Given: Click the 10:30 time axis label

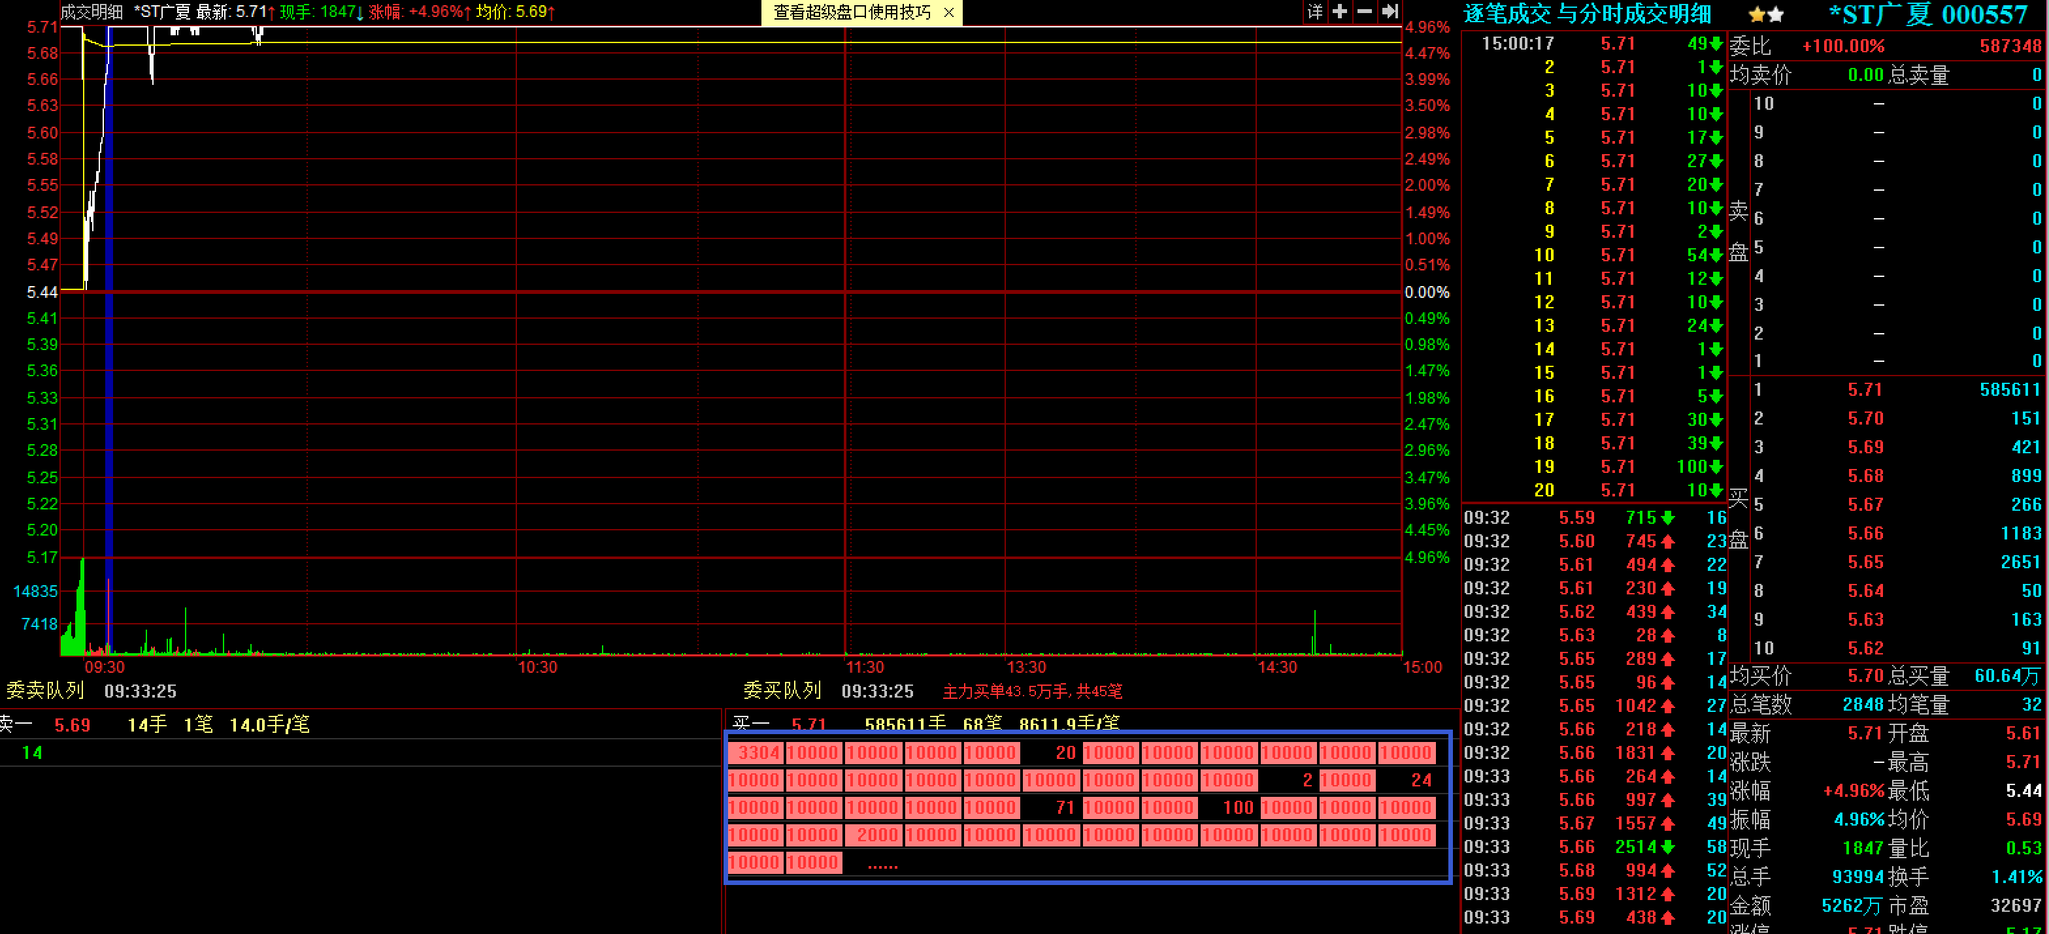Looking at the screenshot, I should click(x=537, y=667).
